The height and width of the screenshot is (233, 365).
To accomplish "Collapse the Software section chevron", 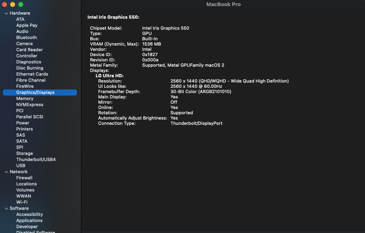I will pos(6,209).
